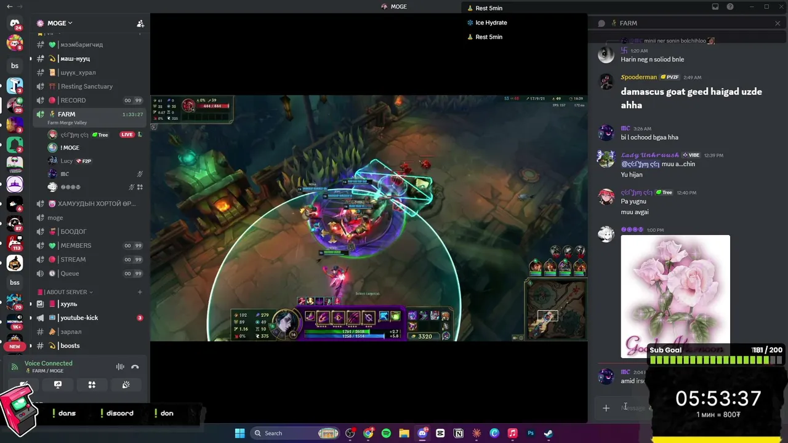Open Spooderman's profile from username
Viewport: 788px width, 443px height.
pos(639,78)
